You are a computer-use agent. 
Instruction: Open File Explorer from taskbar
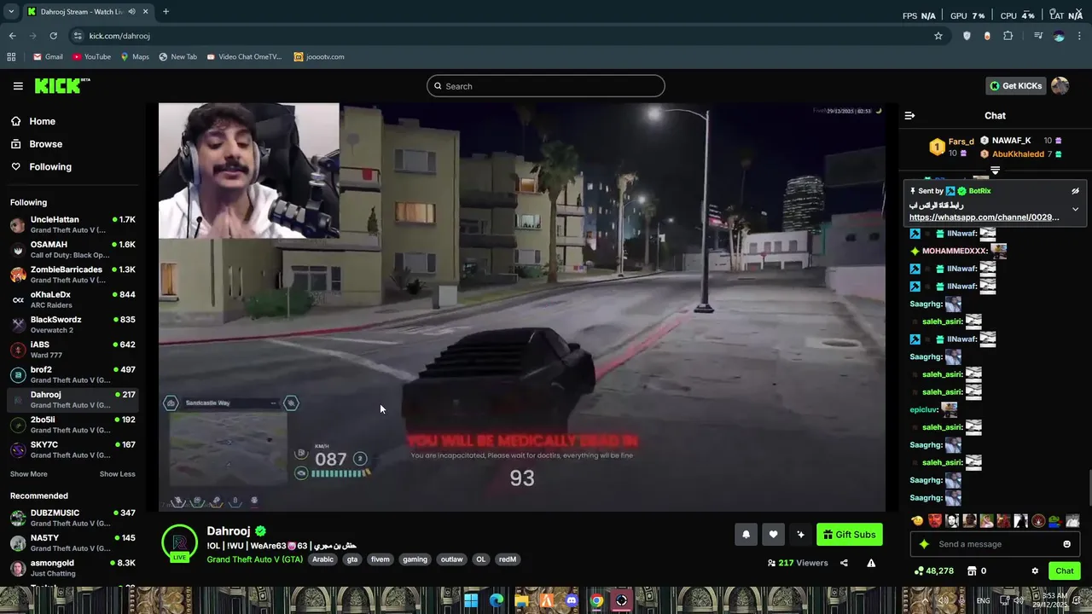coord(521,600)
